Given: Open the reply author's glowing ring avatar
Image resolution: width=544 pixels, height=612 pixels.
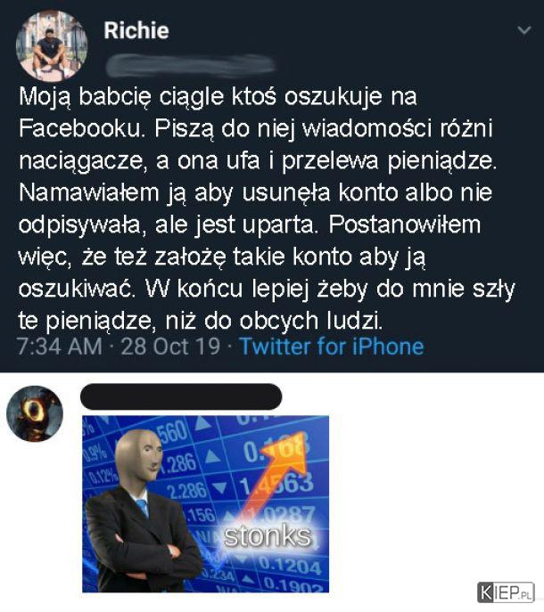Looking at the screenshot, I should (35, 413).
